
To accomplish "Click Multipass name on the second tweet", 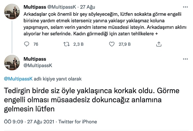I will pyautogui.click(x=35, y=59).
